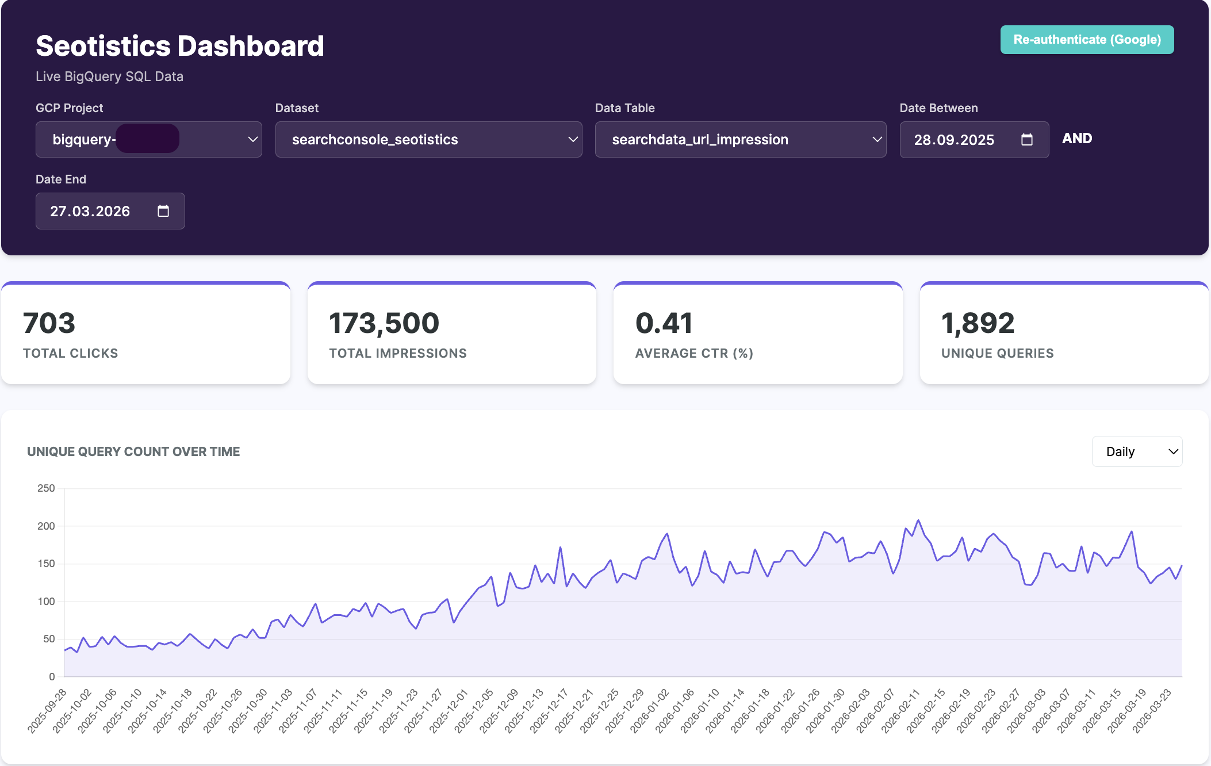Click the Unique Queries stat card

coord(1064,334)
